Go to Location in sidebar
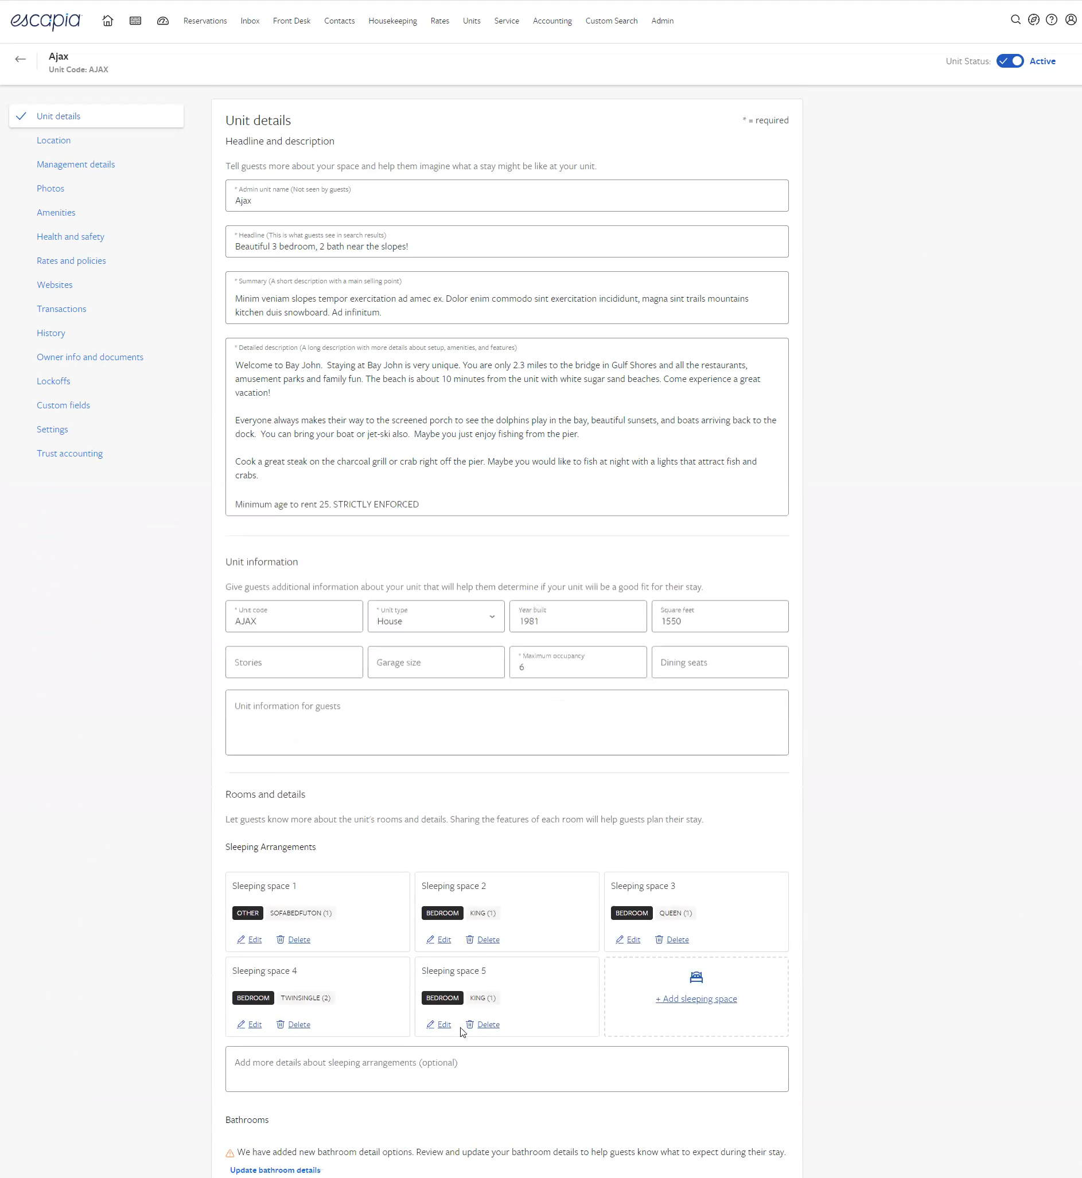 (54, 141)
